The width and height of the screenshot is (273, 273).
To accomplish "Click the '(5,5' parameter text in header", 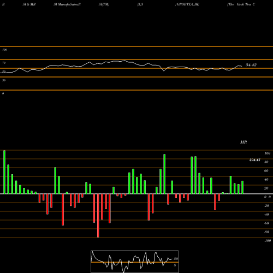I will (x=140, y=4).
